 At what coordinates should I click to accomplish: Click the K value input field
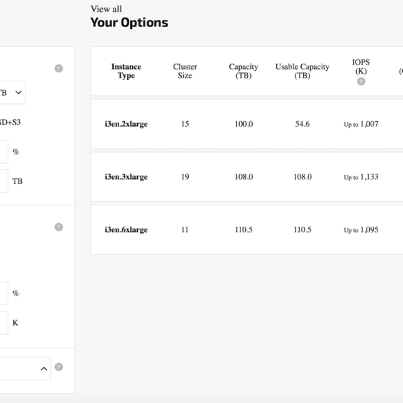point(3,322)
